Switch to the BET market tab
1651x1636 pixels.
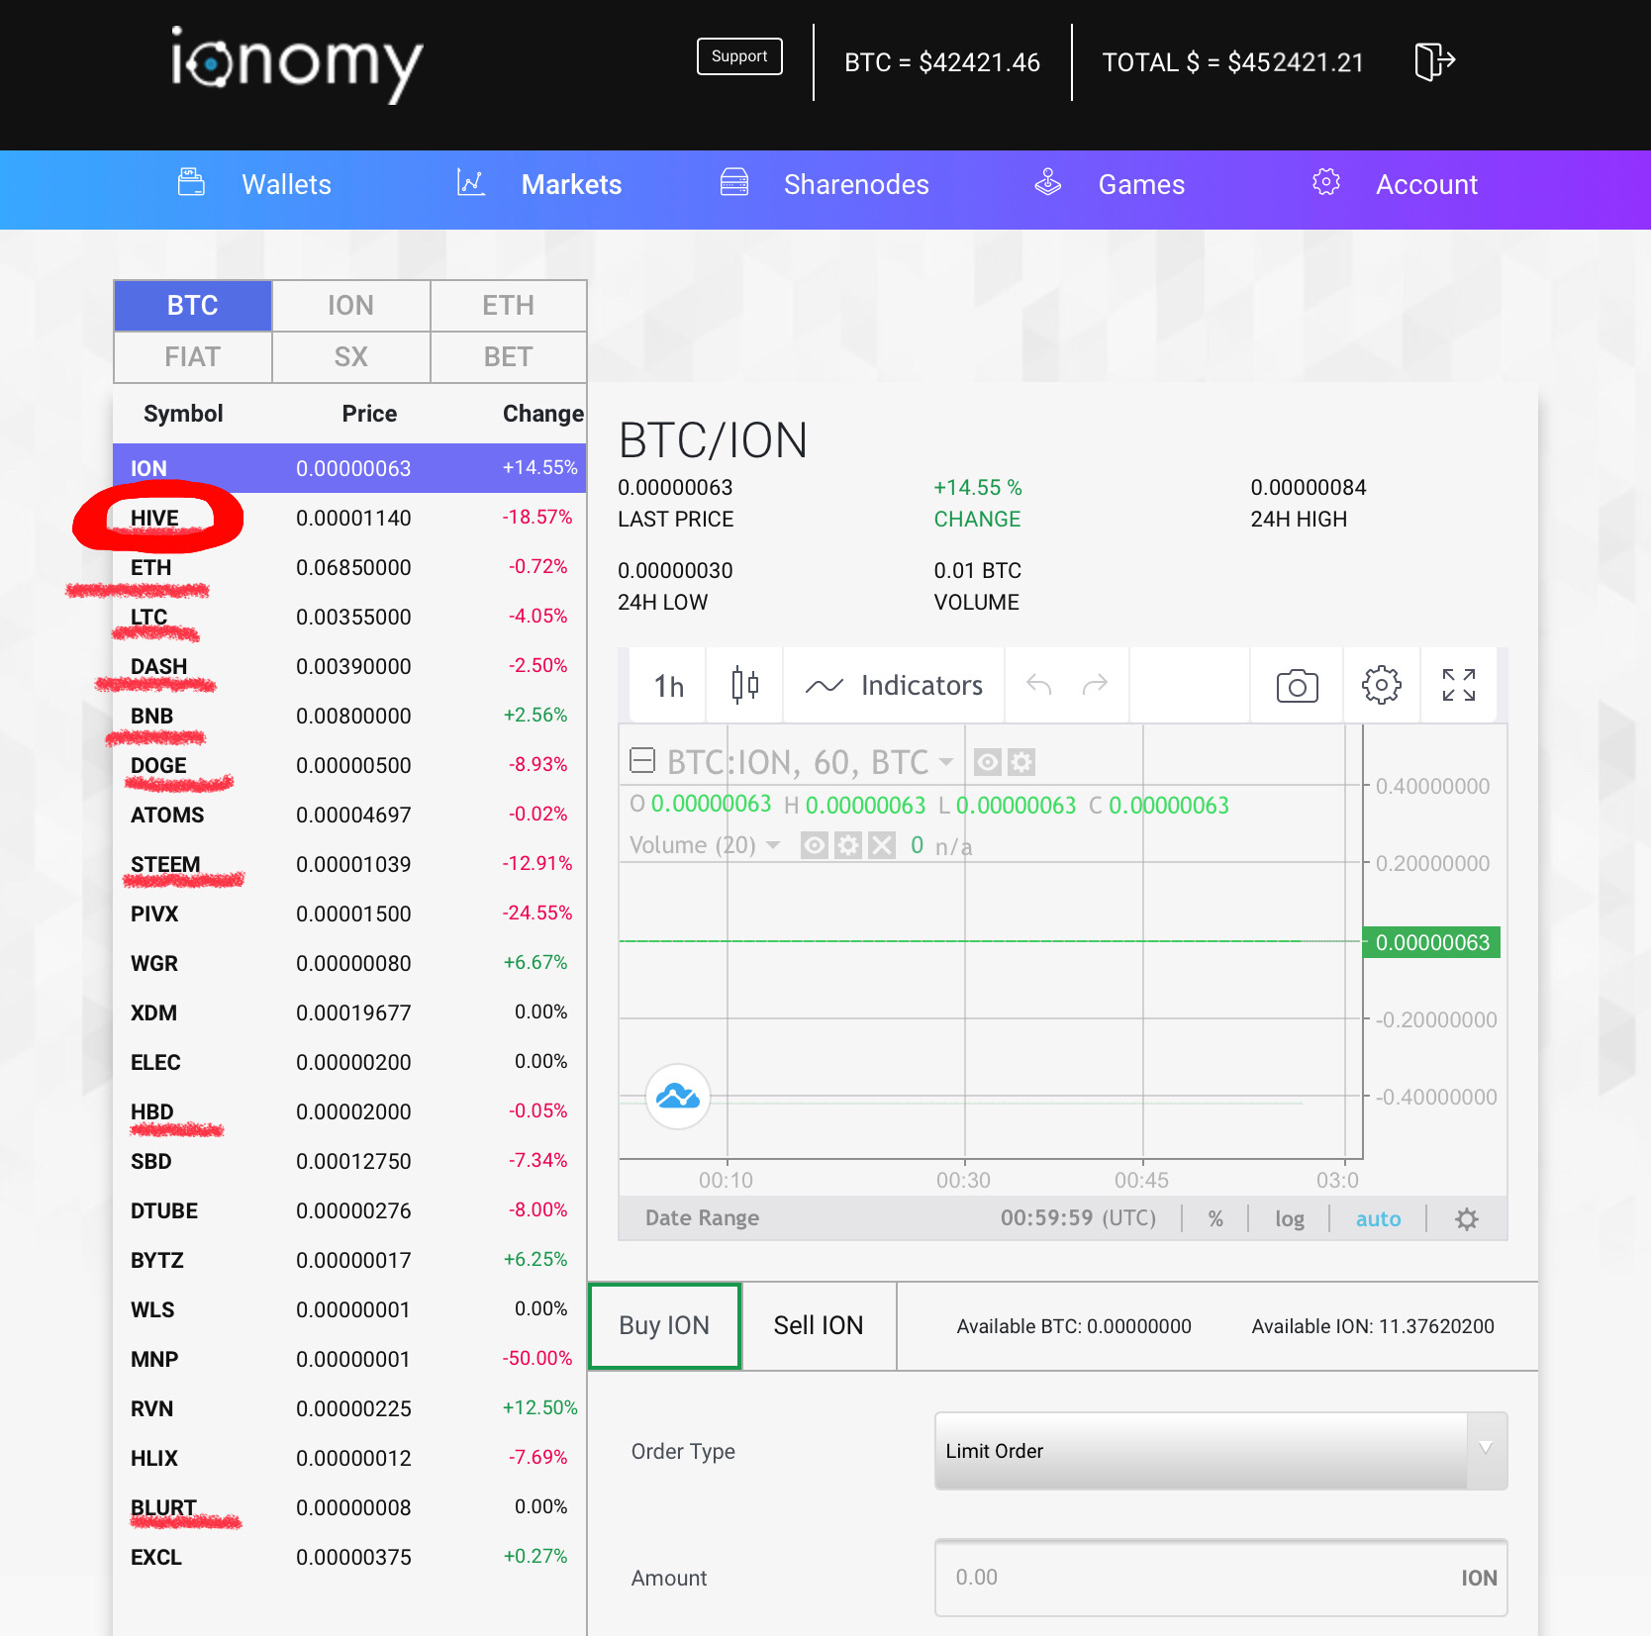(509, 357)
